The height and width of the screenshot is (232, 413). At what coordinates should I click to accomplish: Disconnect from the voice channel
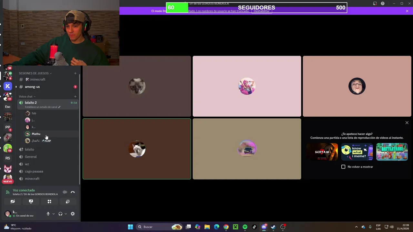(x=73, y=192)
